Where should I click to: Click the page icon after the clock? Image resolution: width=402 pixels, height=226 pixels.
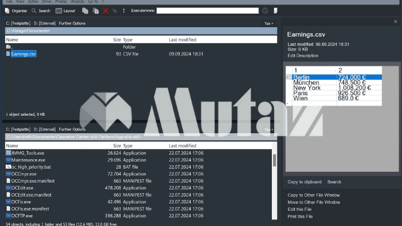(x=276, y=11)
